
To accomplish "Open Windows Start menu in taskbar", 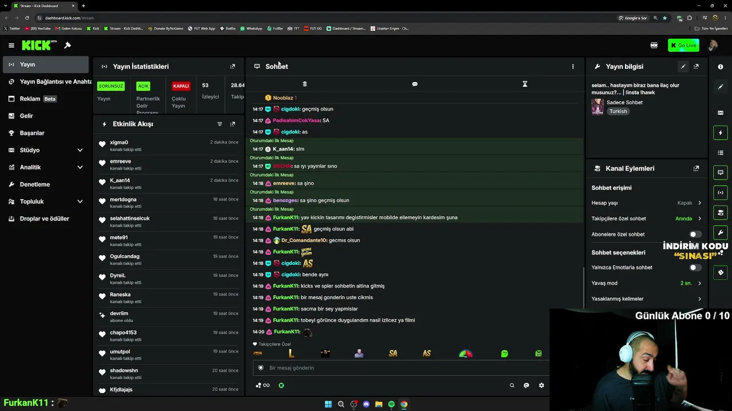I will 328,404.
